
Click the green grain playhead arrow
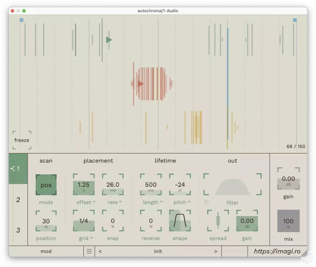point(109,40)
